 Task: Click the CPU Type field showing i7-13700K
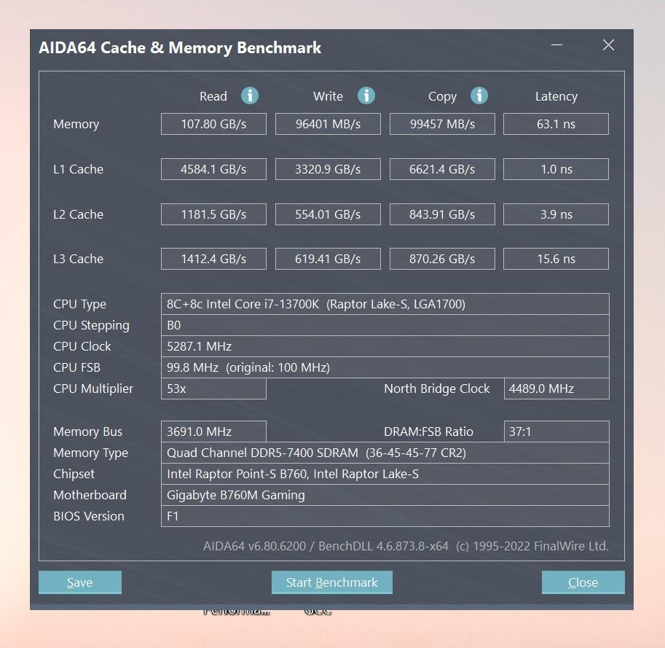click(385, 304)
